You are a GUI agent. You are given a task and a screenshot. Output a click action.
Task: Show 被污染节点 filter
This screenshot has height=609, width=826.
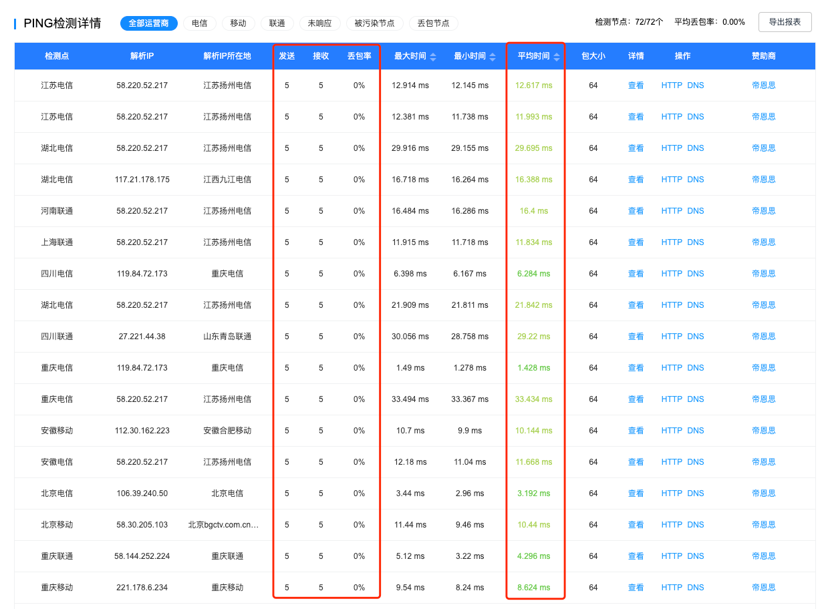(374, 23)
